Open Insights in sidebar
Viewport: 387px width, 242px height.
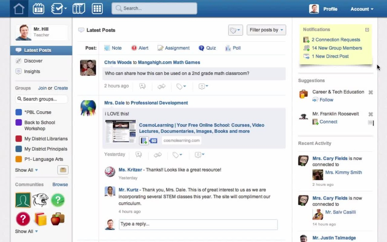point(32,71)
